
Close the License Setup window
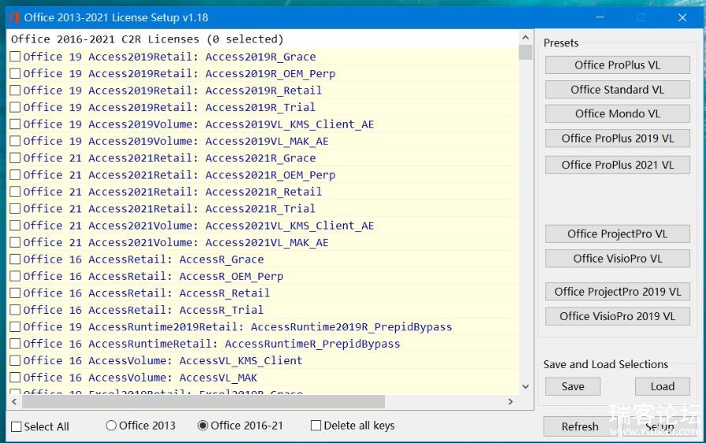(x=682, y=17)
